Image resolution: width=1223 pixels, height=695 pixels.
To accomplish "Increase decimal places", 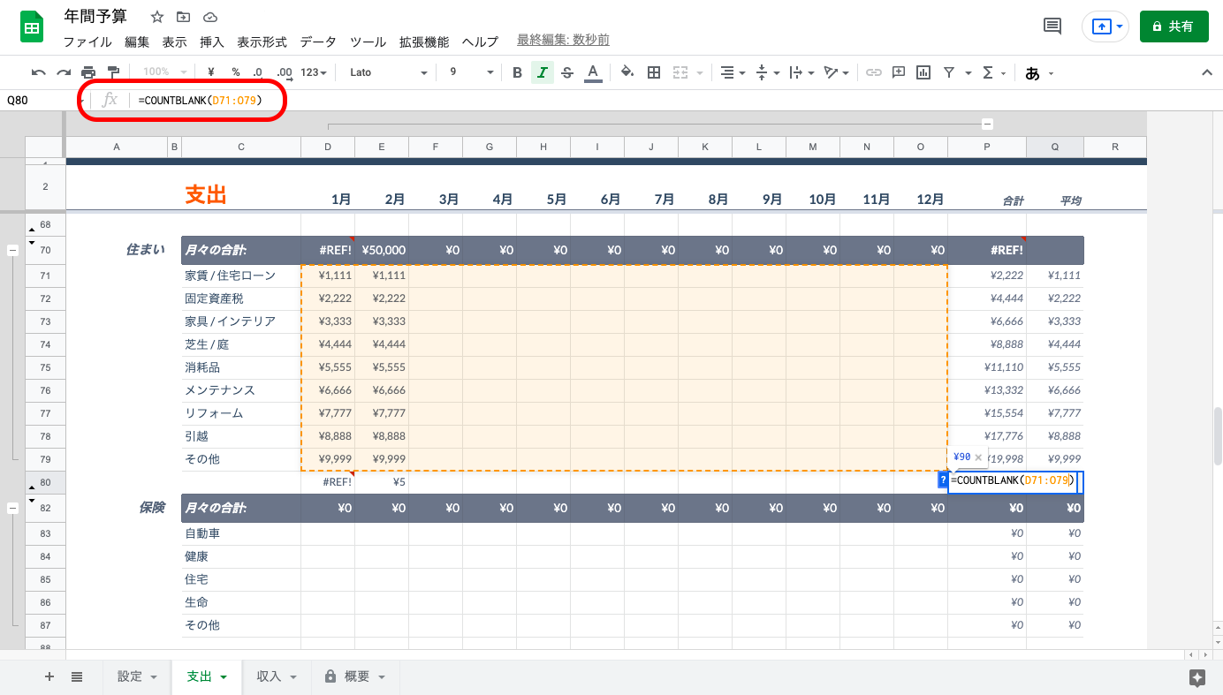I will point(284,72).
